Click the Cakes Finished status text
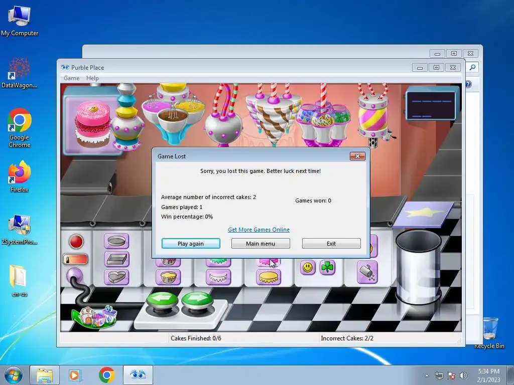 tap(196, 338)
